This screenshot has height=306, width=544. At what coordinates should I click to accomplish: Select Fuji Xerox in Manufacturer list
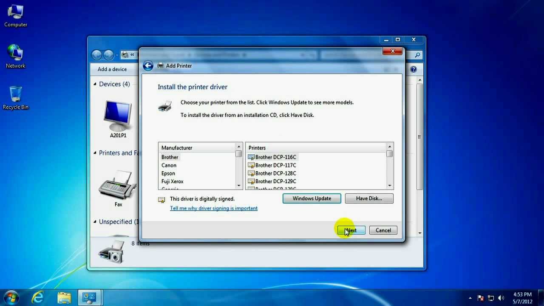pyautogui.click(x=173, y=181)
